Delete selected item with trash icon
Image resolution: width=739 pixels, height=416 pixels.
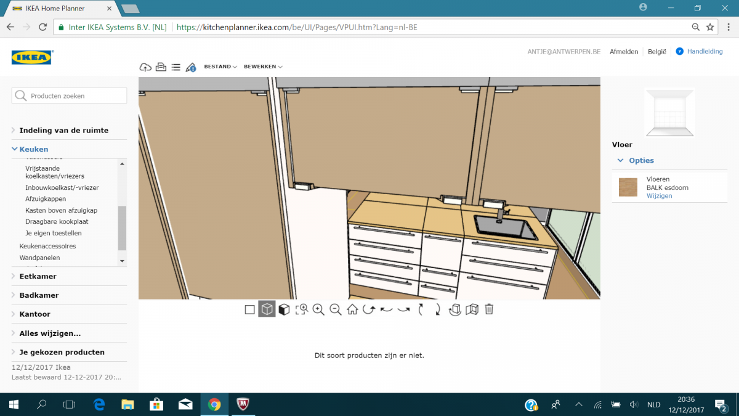[489, 309]
